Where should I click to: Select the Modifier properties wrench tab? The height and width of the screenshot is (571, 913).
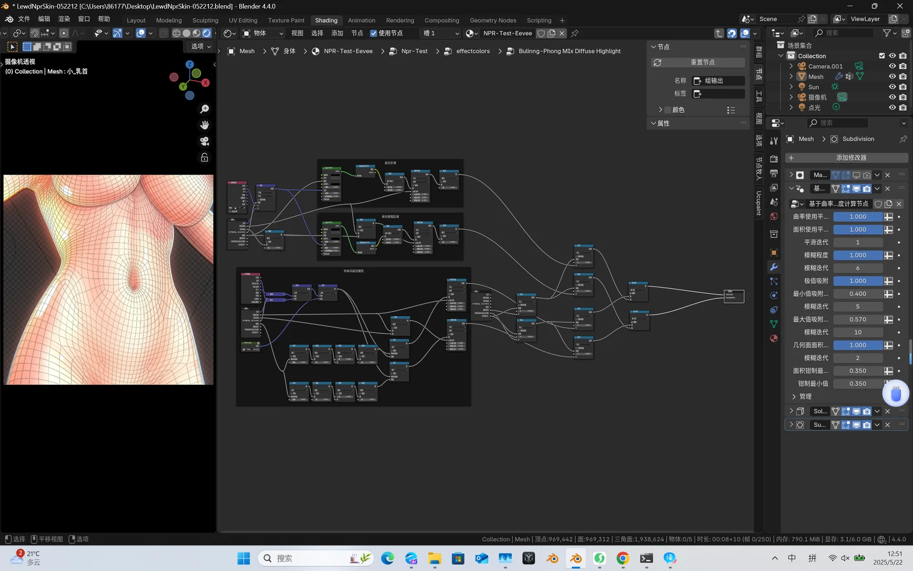coord(773,267)
